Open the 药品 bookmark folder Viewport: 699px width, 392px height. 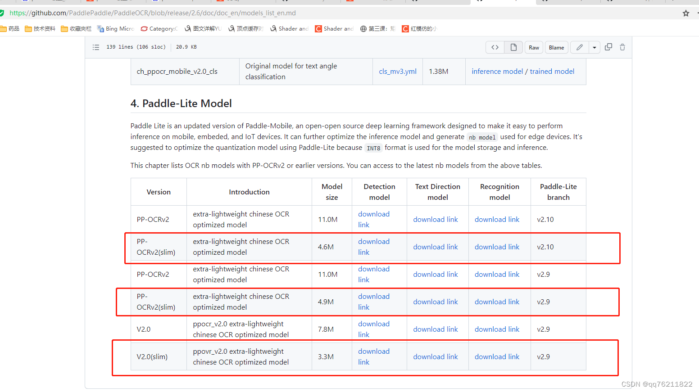tap(10, 29)
